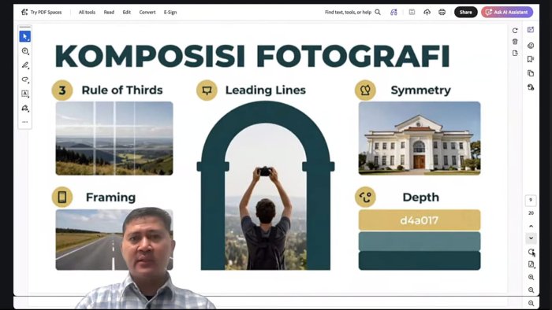Click the Rule of Thirds landscape photo
The width and height of the screenshot is (552, 310).
tap(114, 138)
